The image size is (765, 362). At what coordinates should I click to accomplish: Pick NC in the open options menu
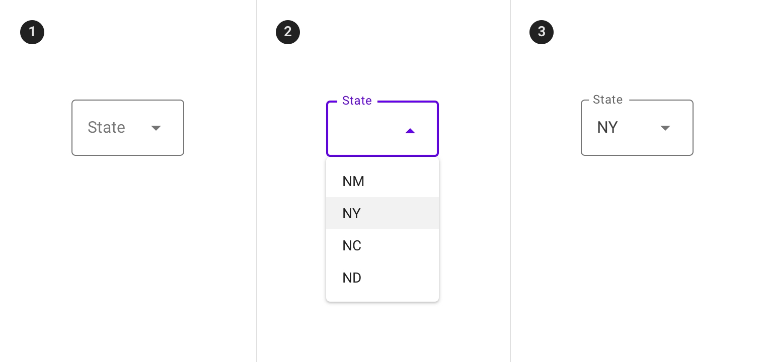click(352, 246)
